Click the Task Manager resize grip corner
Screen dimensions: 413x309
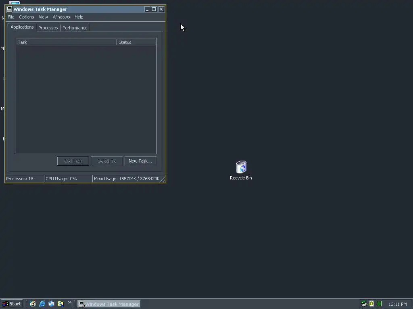[163, 179]
